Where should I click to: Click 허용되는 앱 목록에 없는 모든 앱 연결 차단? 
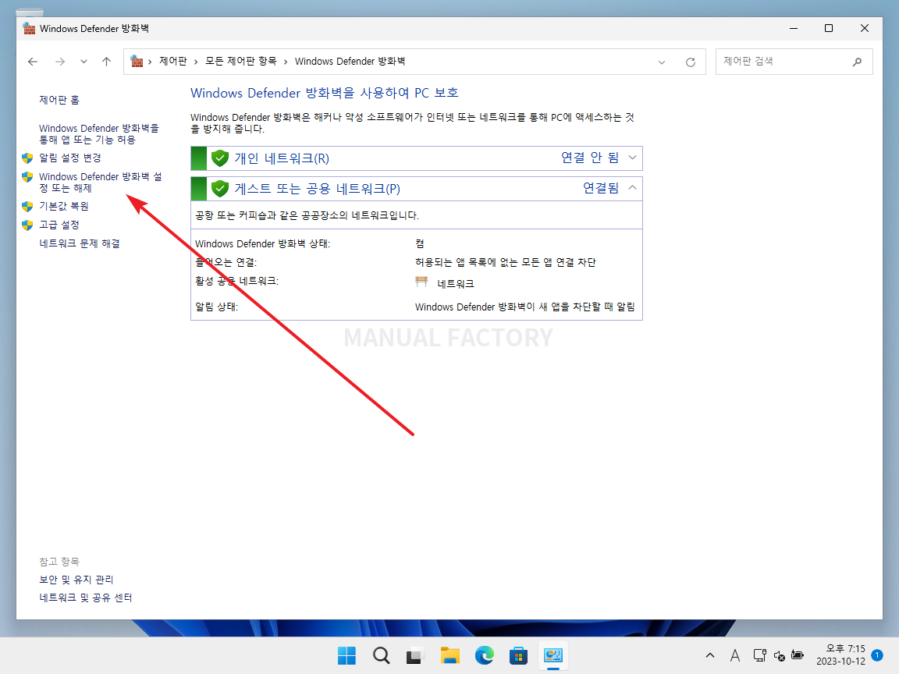tap(505, 262)
